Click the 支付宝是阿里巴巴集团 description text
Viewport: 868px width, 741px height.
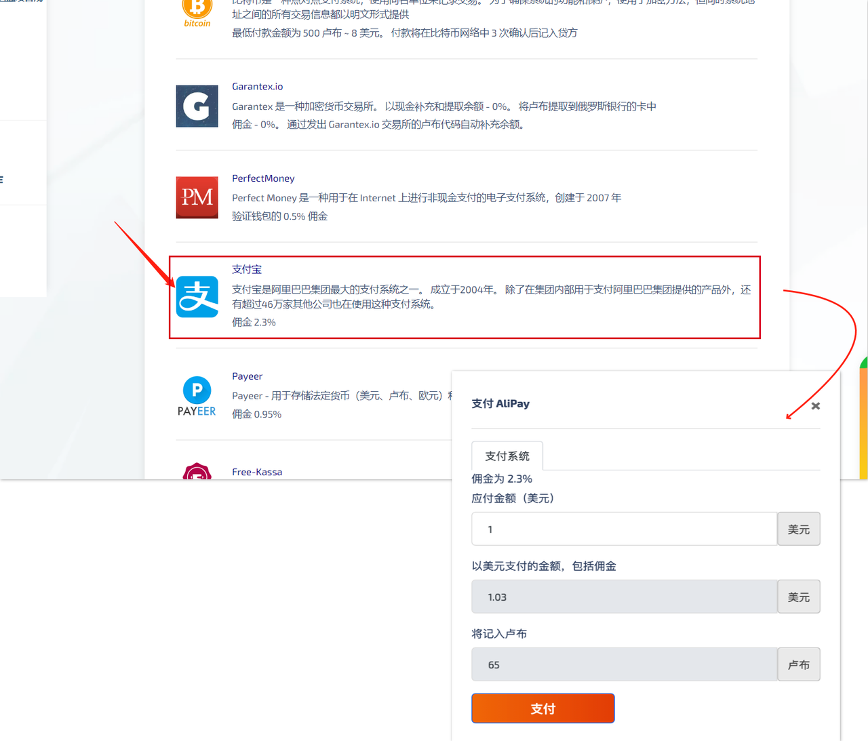492,297
